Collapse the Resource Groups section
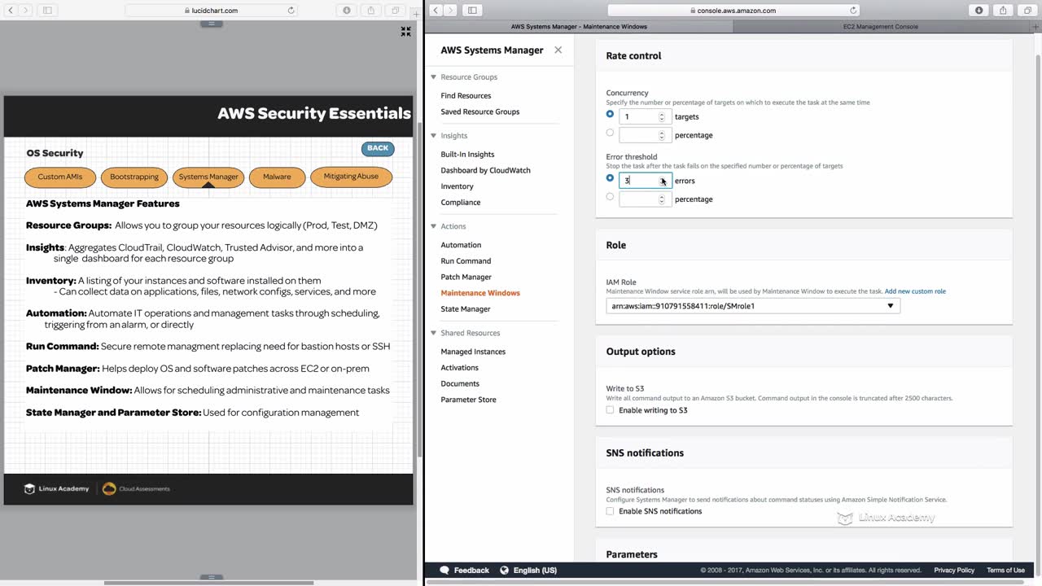 click(434, 77)
